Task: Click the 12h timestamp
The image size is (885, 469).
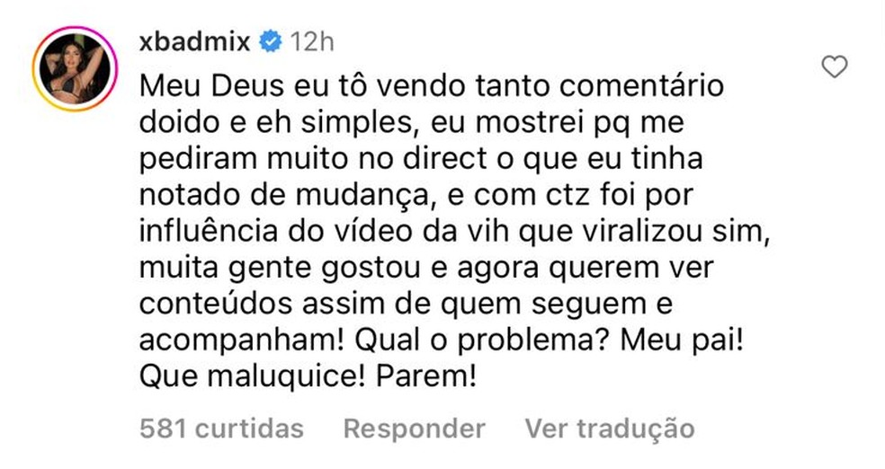Action: click(x=311, y=41)
